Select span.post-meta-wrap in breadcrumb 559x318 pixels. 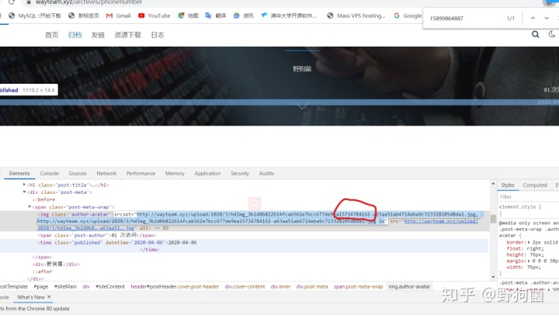click(358, 287)
